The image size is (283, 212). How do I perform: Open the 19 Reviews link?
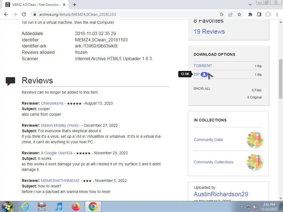click(x=209, y=31)
